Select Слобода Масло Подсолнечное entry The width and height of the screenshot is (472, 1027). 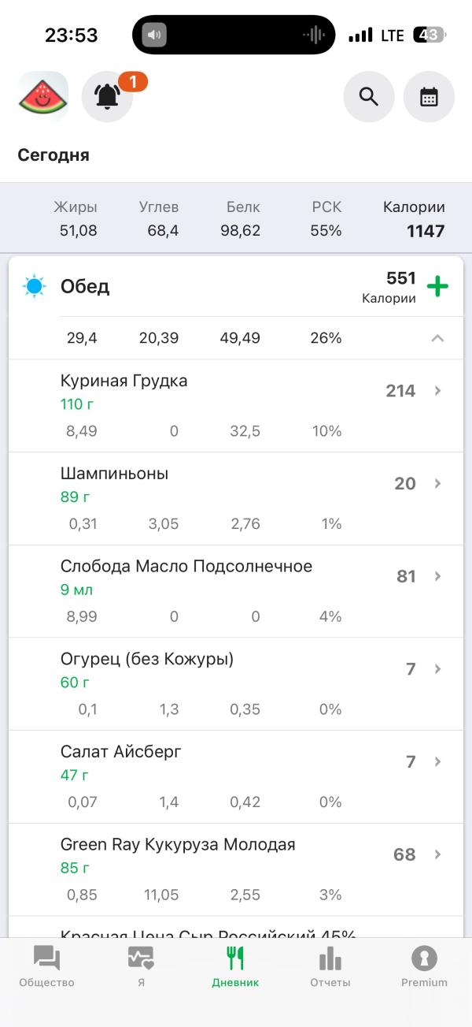pos(186,567)
